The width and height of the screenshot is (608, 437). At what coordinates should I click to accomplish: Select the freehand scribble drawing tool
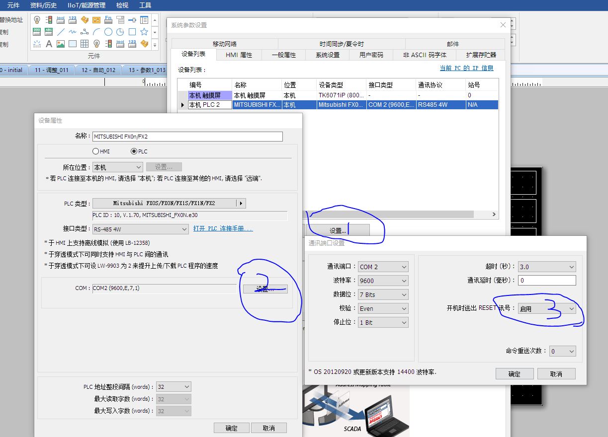73,32
